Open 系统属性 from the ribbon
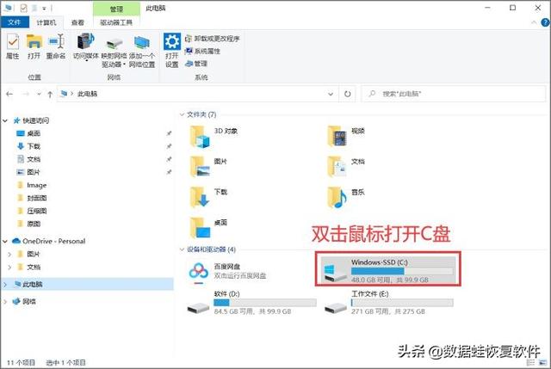This screenshot has width=551, height=369. pyautogui.click(x=203, y=51)
